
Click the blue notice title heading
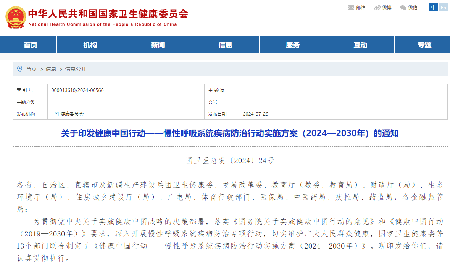[230, 133]
